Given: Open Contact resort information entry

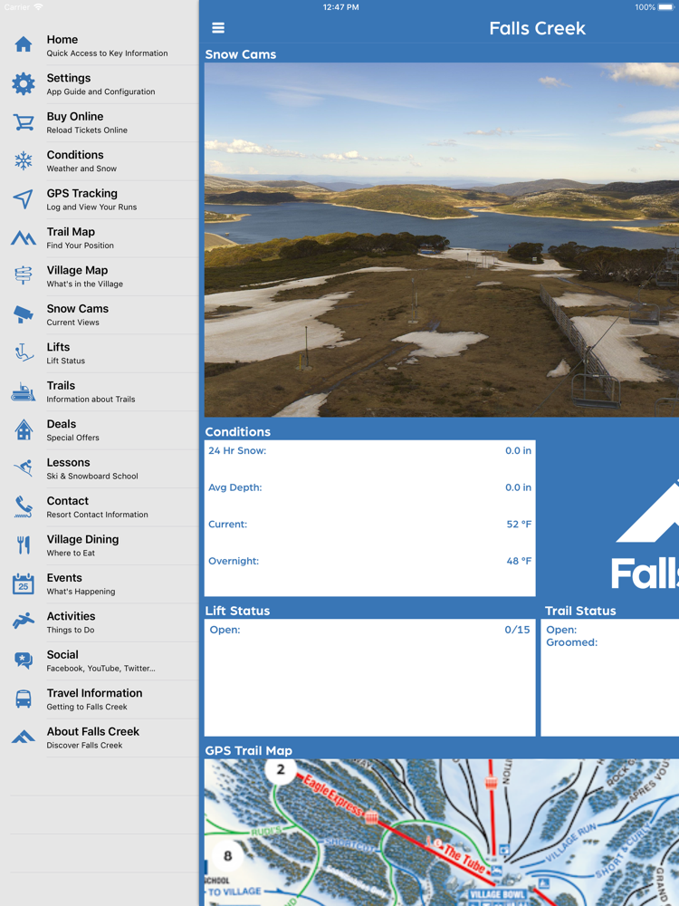Looking at the screenshot, I should tap(100, 507).
